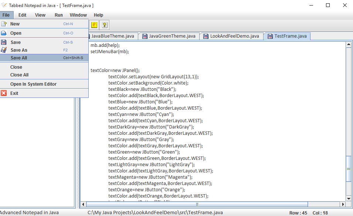Image resolution: width=353 pixels, height=216 pixels.
Task: Open the Edit menu
Action: point(22,15)
